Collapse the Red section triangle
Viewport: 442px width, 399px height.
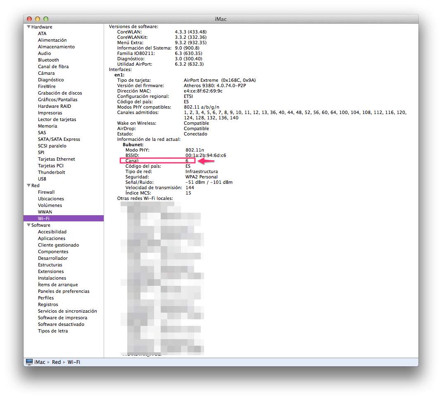pyautogui.click(x=29, y=185)
